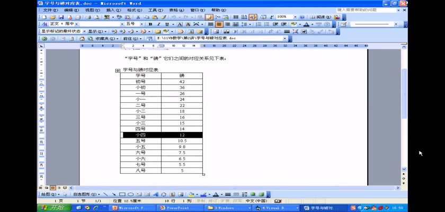
Task: Toggle Bold formatting
Action: 150,24
